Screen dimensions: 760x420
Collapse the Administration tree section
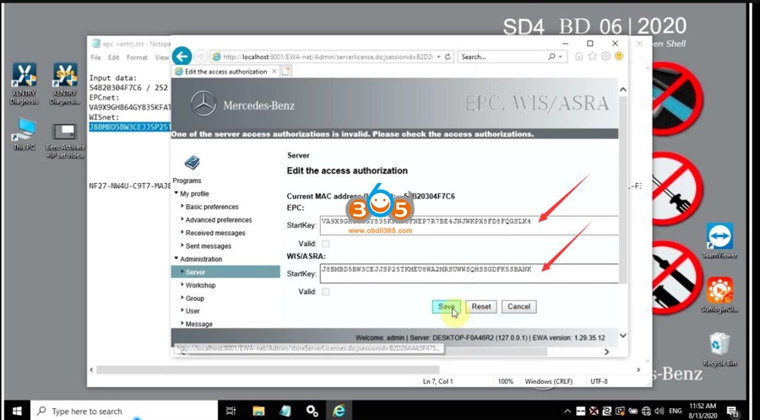point(176,259)
